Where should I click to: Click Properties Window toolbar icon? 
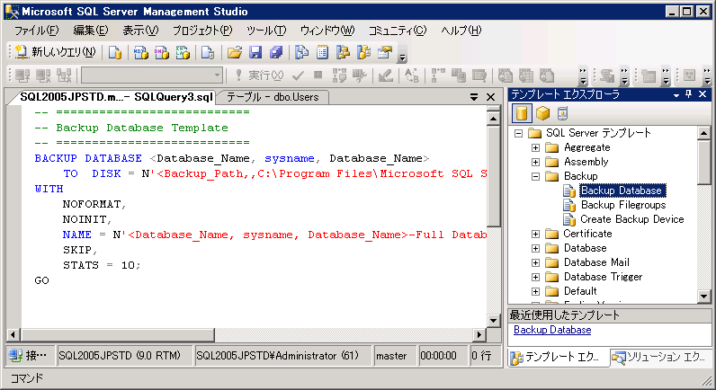coord(385,52)
